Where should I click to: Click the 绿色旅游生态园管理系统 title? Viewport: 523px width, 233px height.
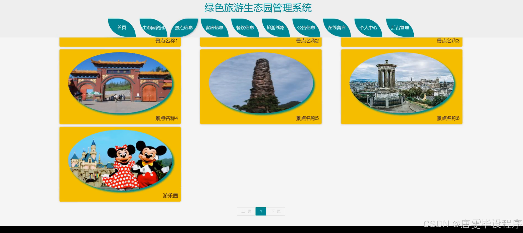(258, 8)
